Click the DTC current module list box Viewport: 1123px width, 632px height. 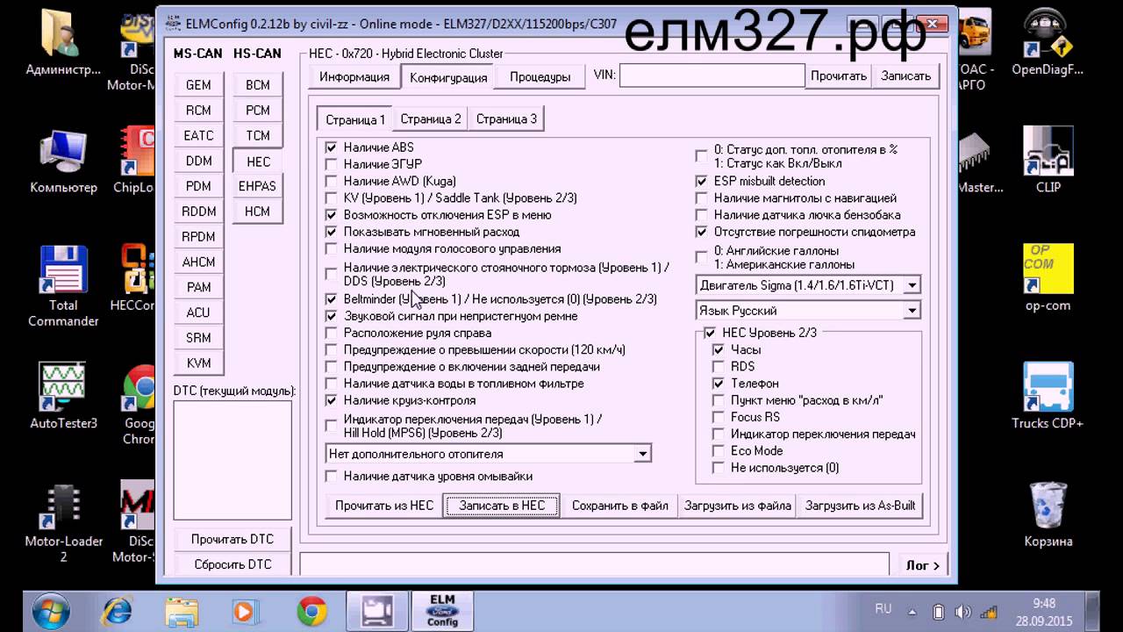(x=232, y=460)
